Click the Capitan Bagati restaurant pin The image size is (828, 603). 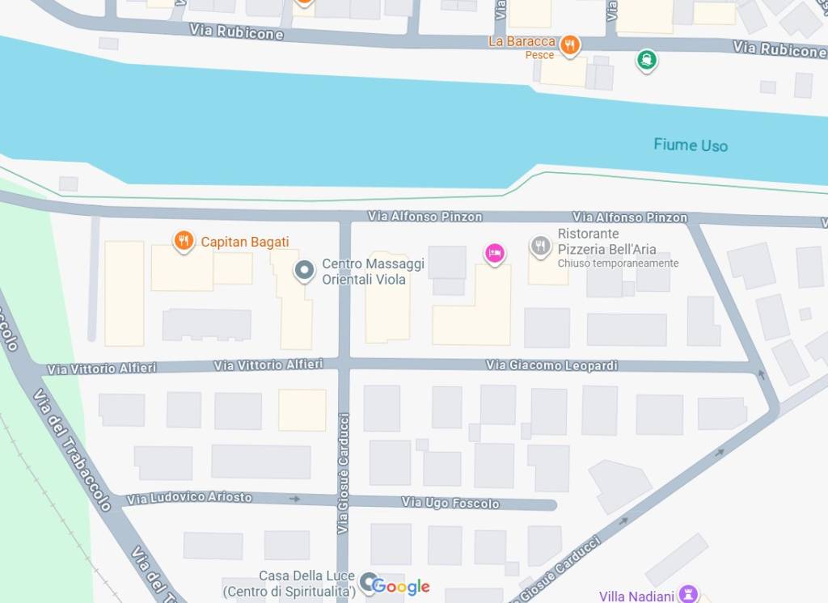click(183, 242)
